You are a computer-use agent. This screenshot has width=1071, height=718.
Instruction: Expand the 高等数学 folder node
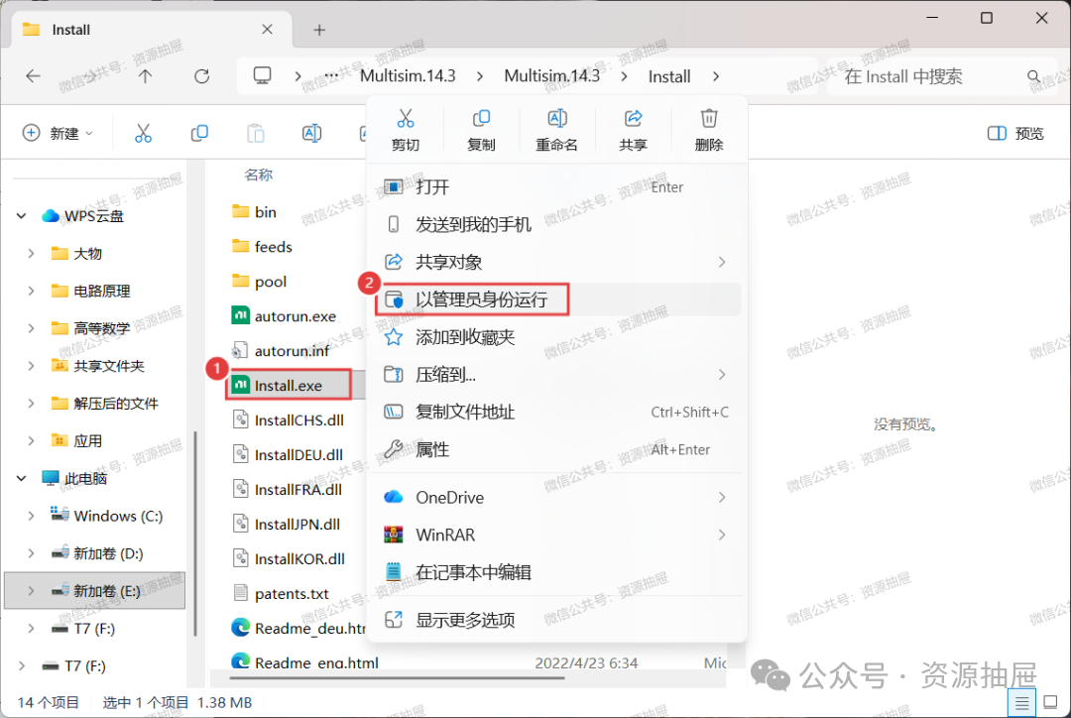(31, 328)
